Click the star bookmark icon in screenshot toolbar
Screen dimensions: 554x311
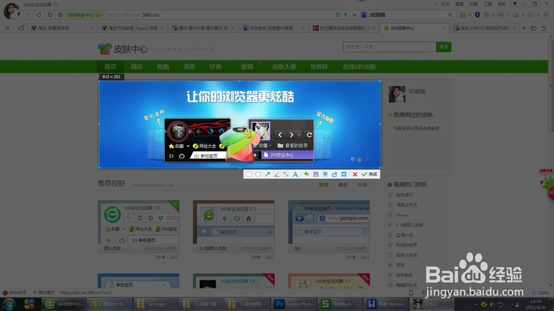pyautogui.click(x=344, y=174)
